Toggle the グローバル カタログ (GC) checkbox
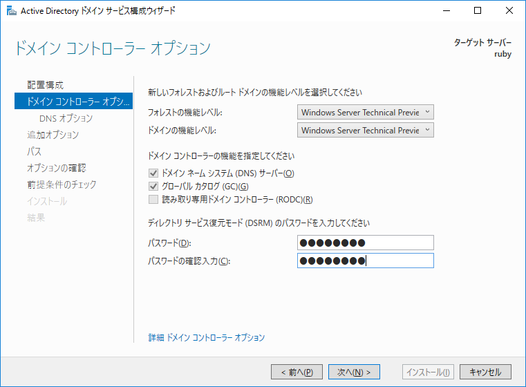Image resolution: width=526 pixels, height=387 pixels. [153, 186]
